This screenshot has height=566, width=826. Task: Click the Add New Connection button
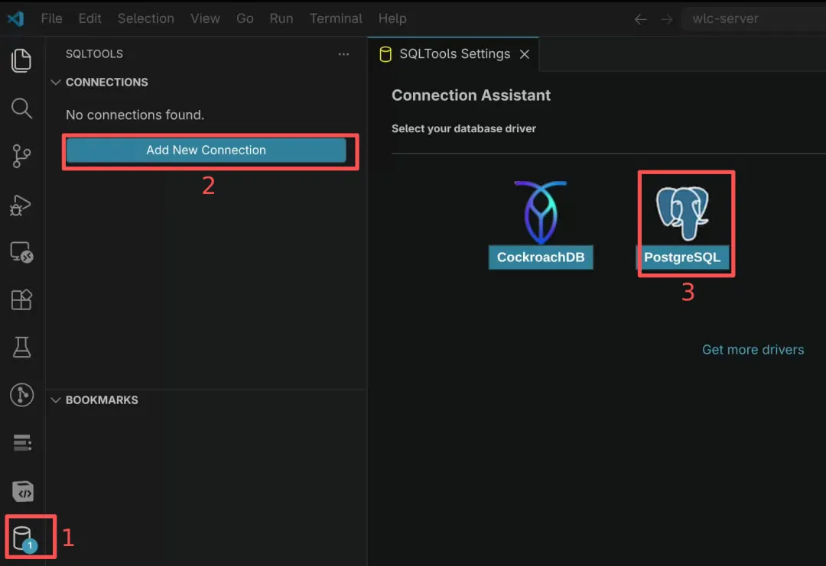tap(206, 150)
